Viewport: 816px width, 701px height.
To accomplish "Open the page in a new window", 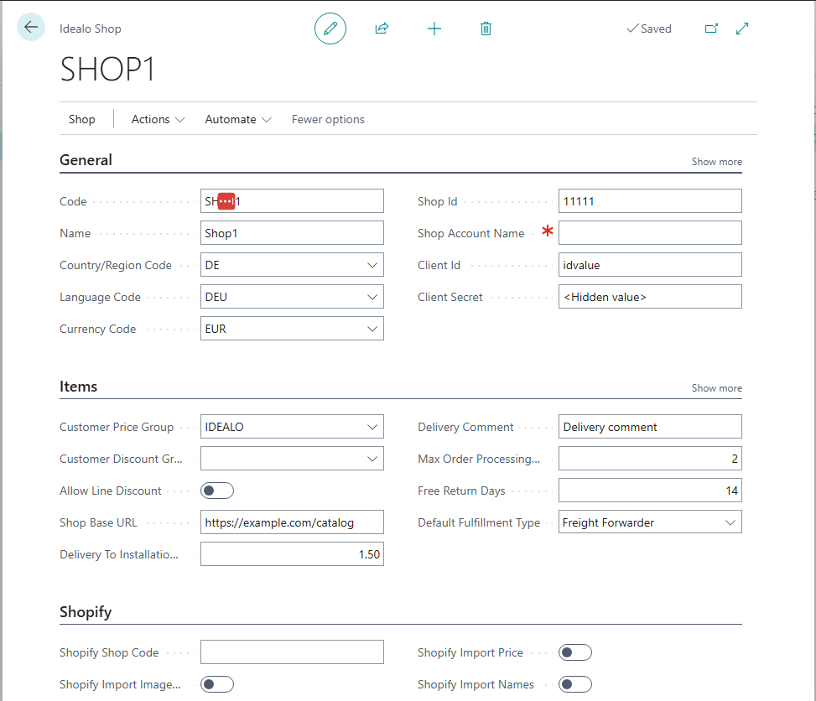I will coord(711,29).
